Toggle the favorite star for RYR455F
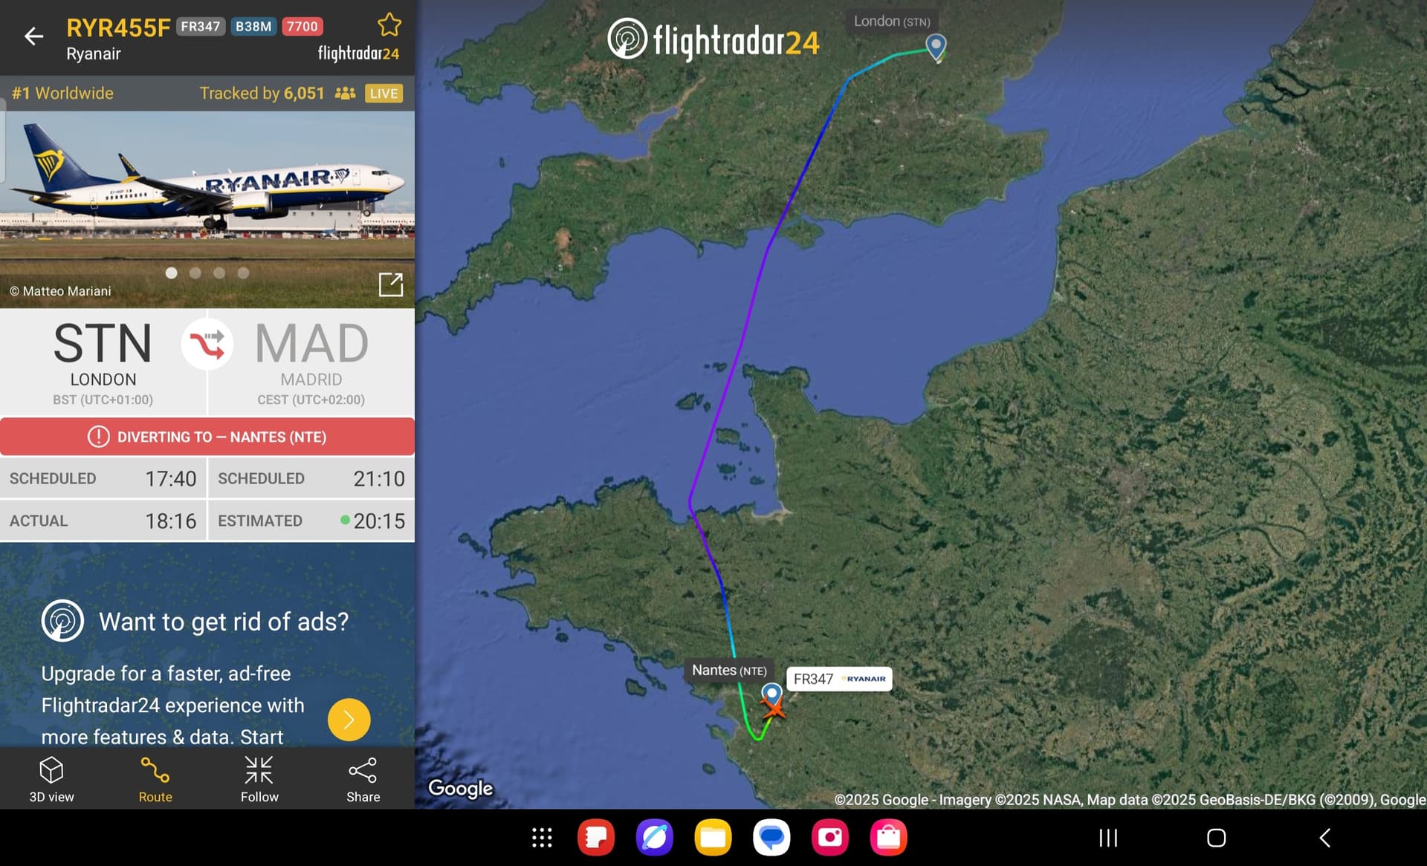 389,25
